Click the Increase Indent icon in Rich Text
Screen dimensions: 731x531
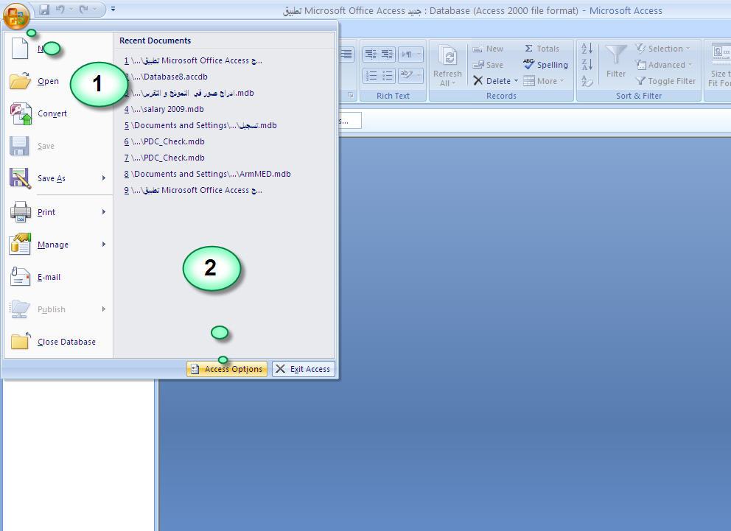(x=388, y=54)
